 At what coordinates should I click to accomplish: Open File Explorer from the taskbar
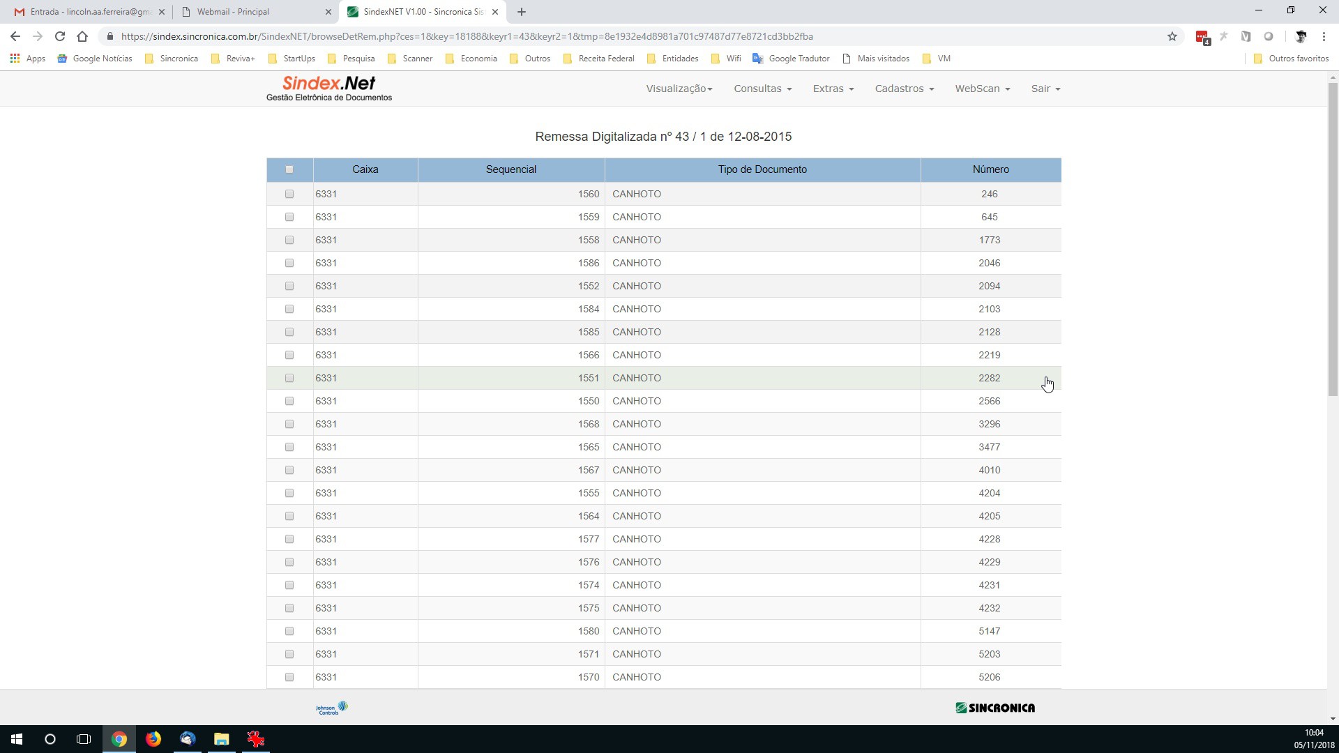point(221,739)
